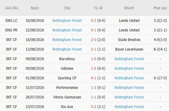The width and height of the screenshot is (169, 111).
Task: Click the Tỷ số column header
Action: 98,8
